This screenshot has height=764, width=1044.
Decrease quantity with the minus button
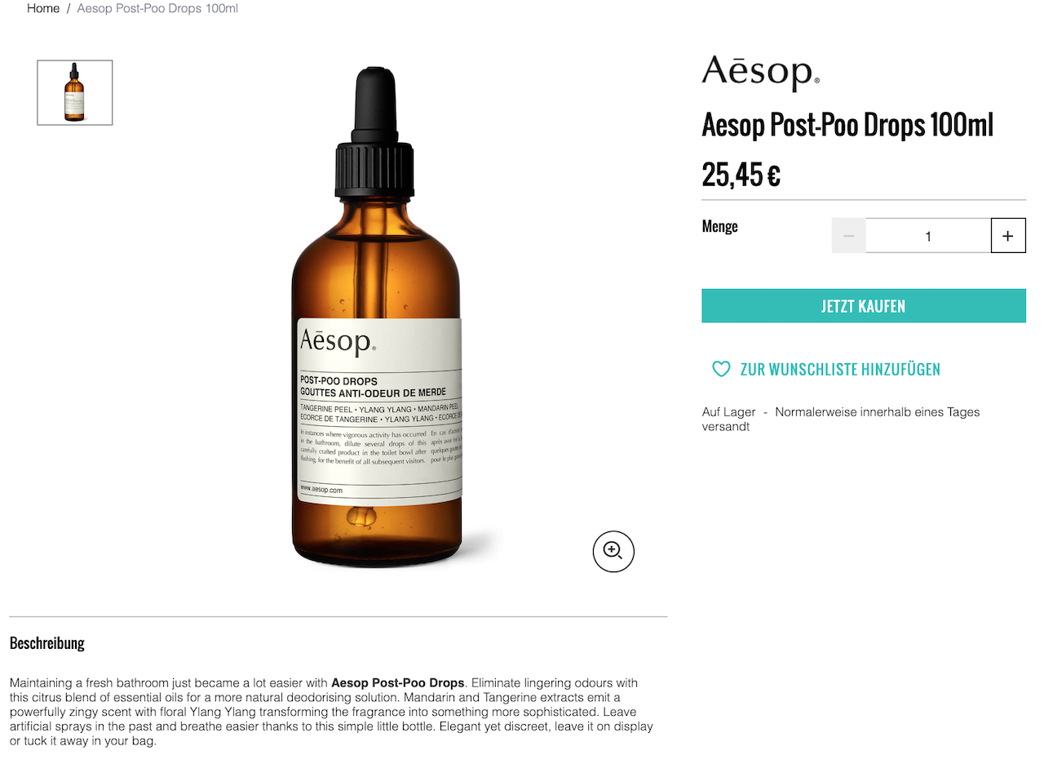(x=849, y=236)
